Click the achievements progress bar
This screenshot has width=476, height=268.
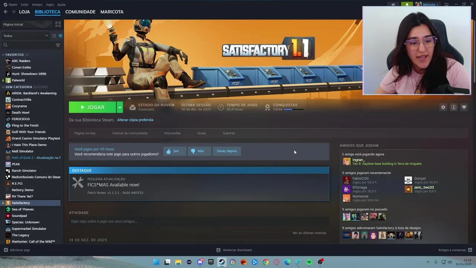[x=293, y=109]
